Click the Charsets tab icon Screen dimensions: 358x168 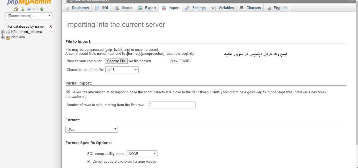click(242, 8)
